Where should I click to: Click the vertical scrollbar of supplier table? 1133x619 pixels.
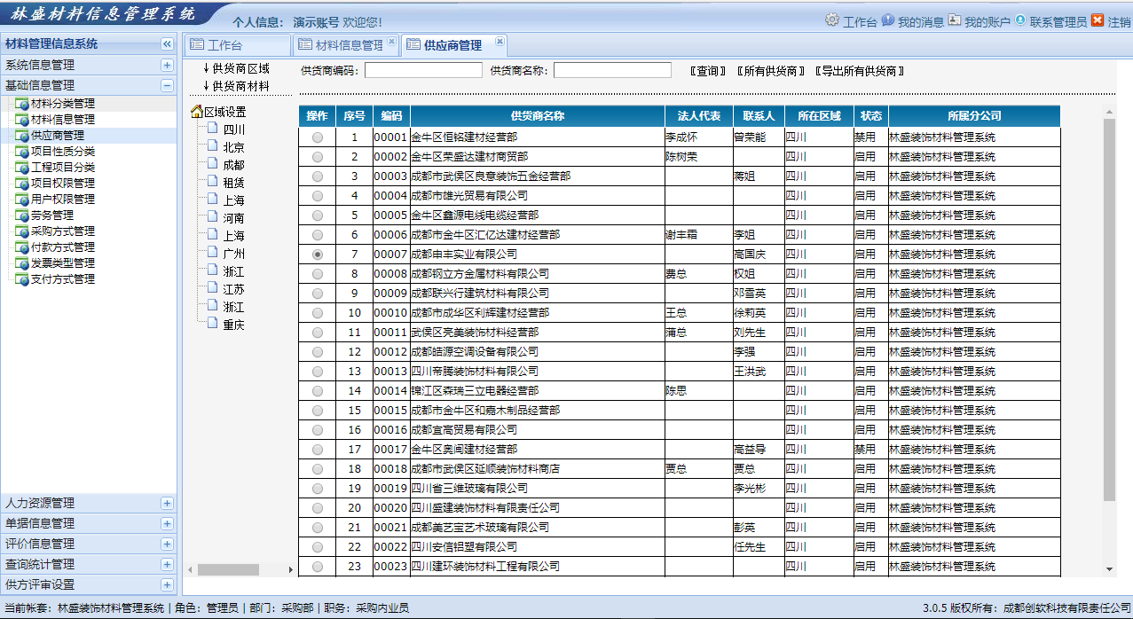point(1109,310)
